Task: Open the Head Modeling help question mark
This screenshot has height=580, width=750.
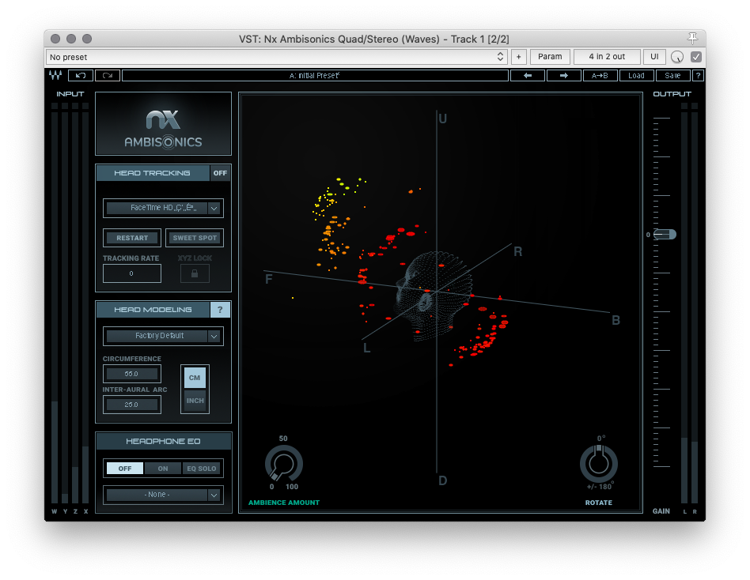Action: 220,310
